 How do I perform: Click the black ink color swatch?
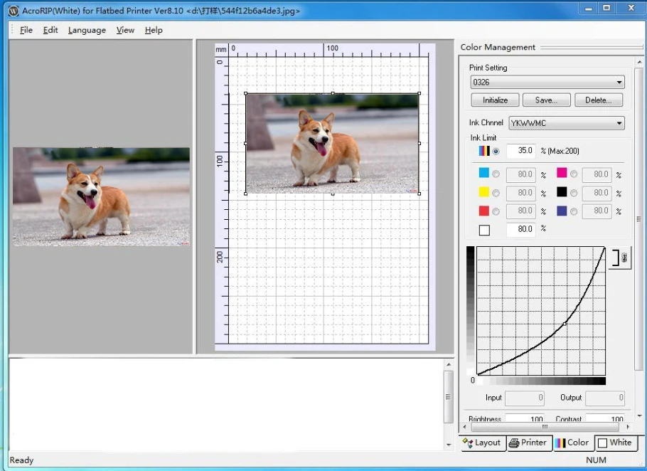click(x=562, y=192)
